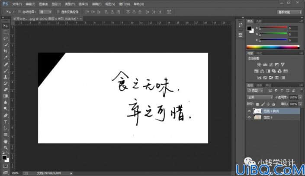Click the foreground color swatch in Color panel
This screenshot has height=176, width=305.
click(249, 28)
